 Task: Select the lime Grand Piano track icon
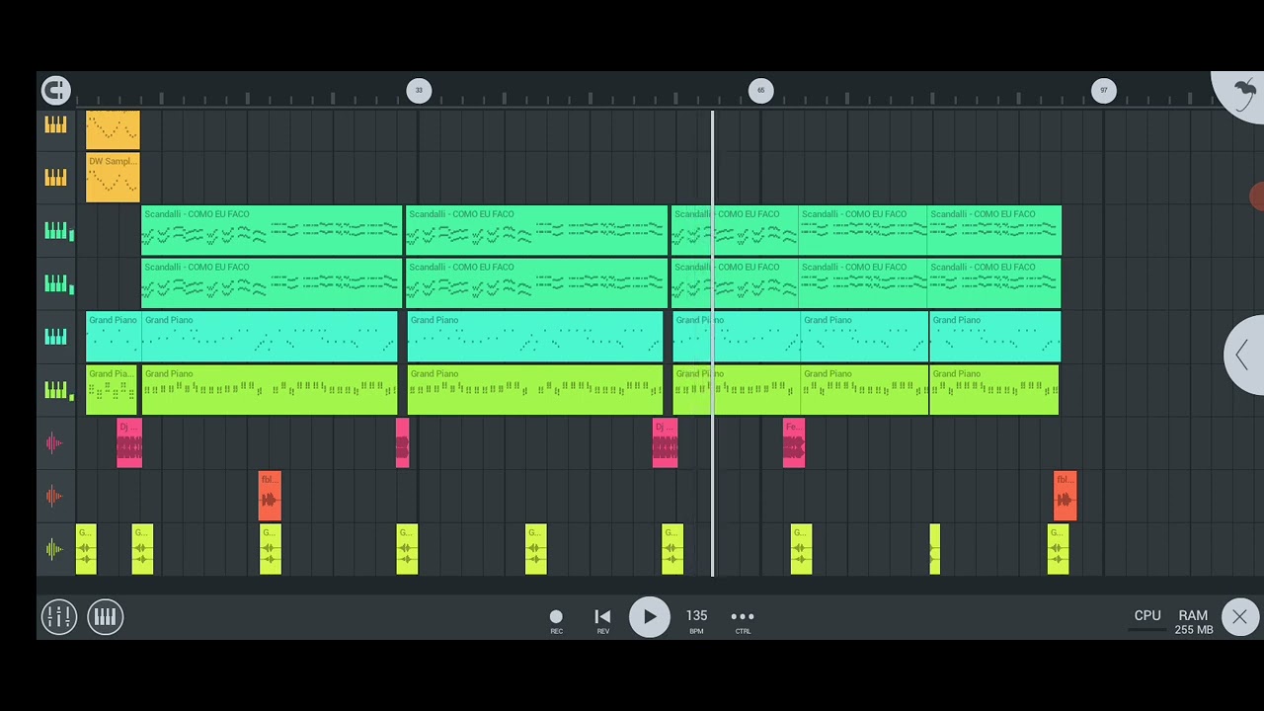(x=56, y=391)
